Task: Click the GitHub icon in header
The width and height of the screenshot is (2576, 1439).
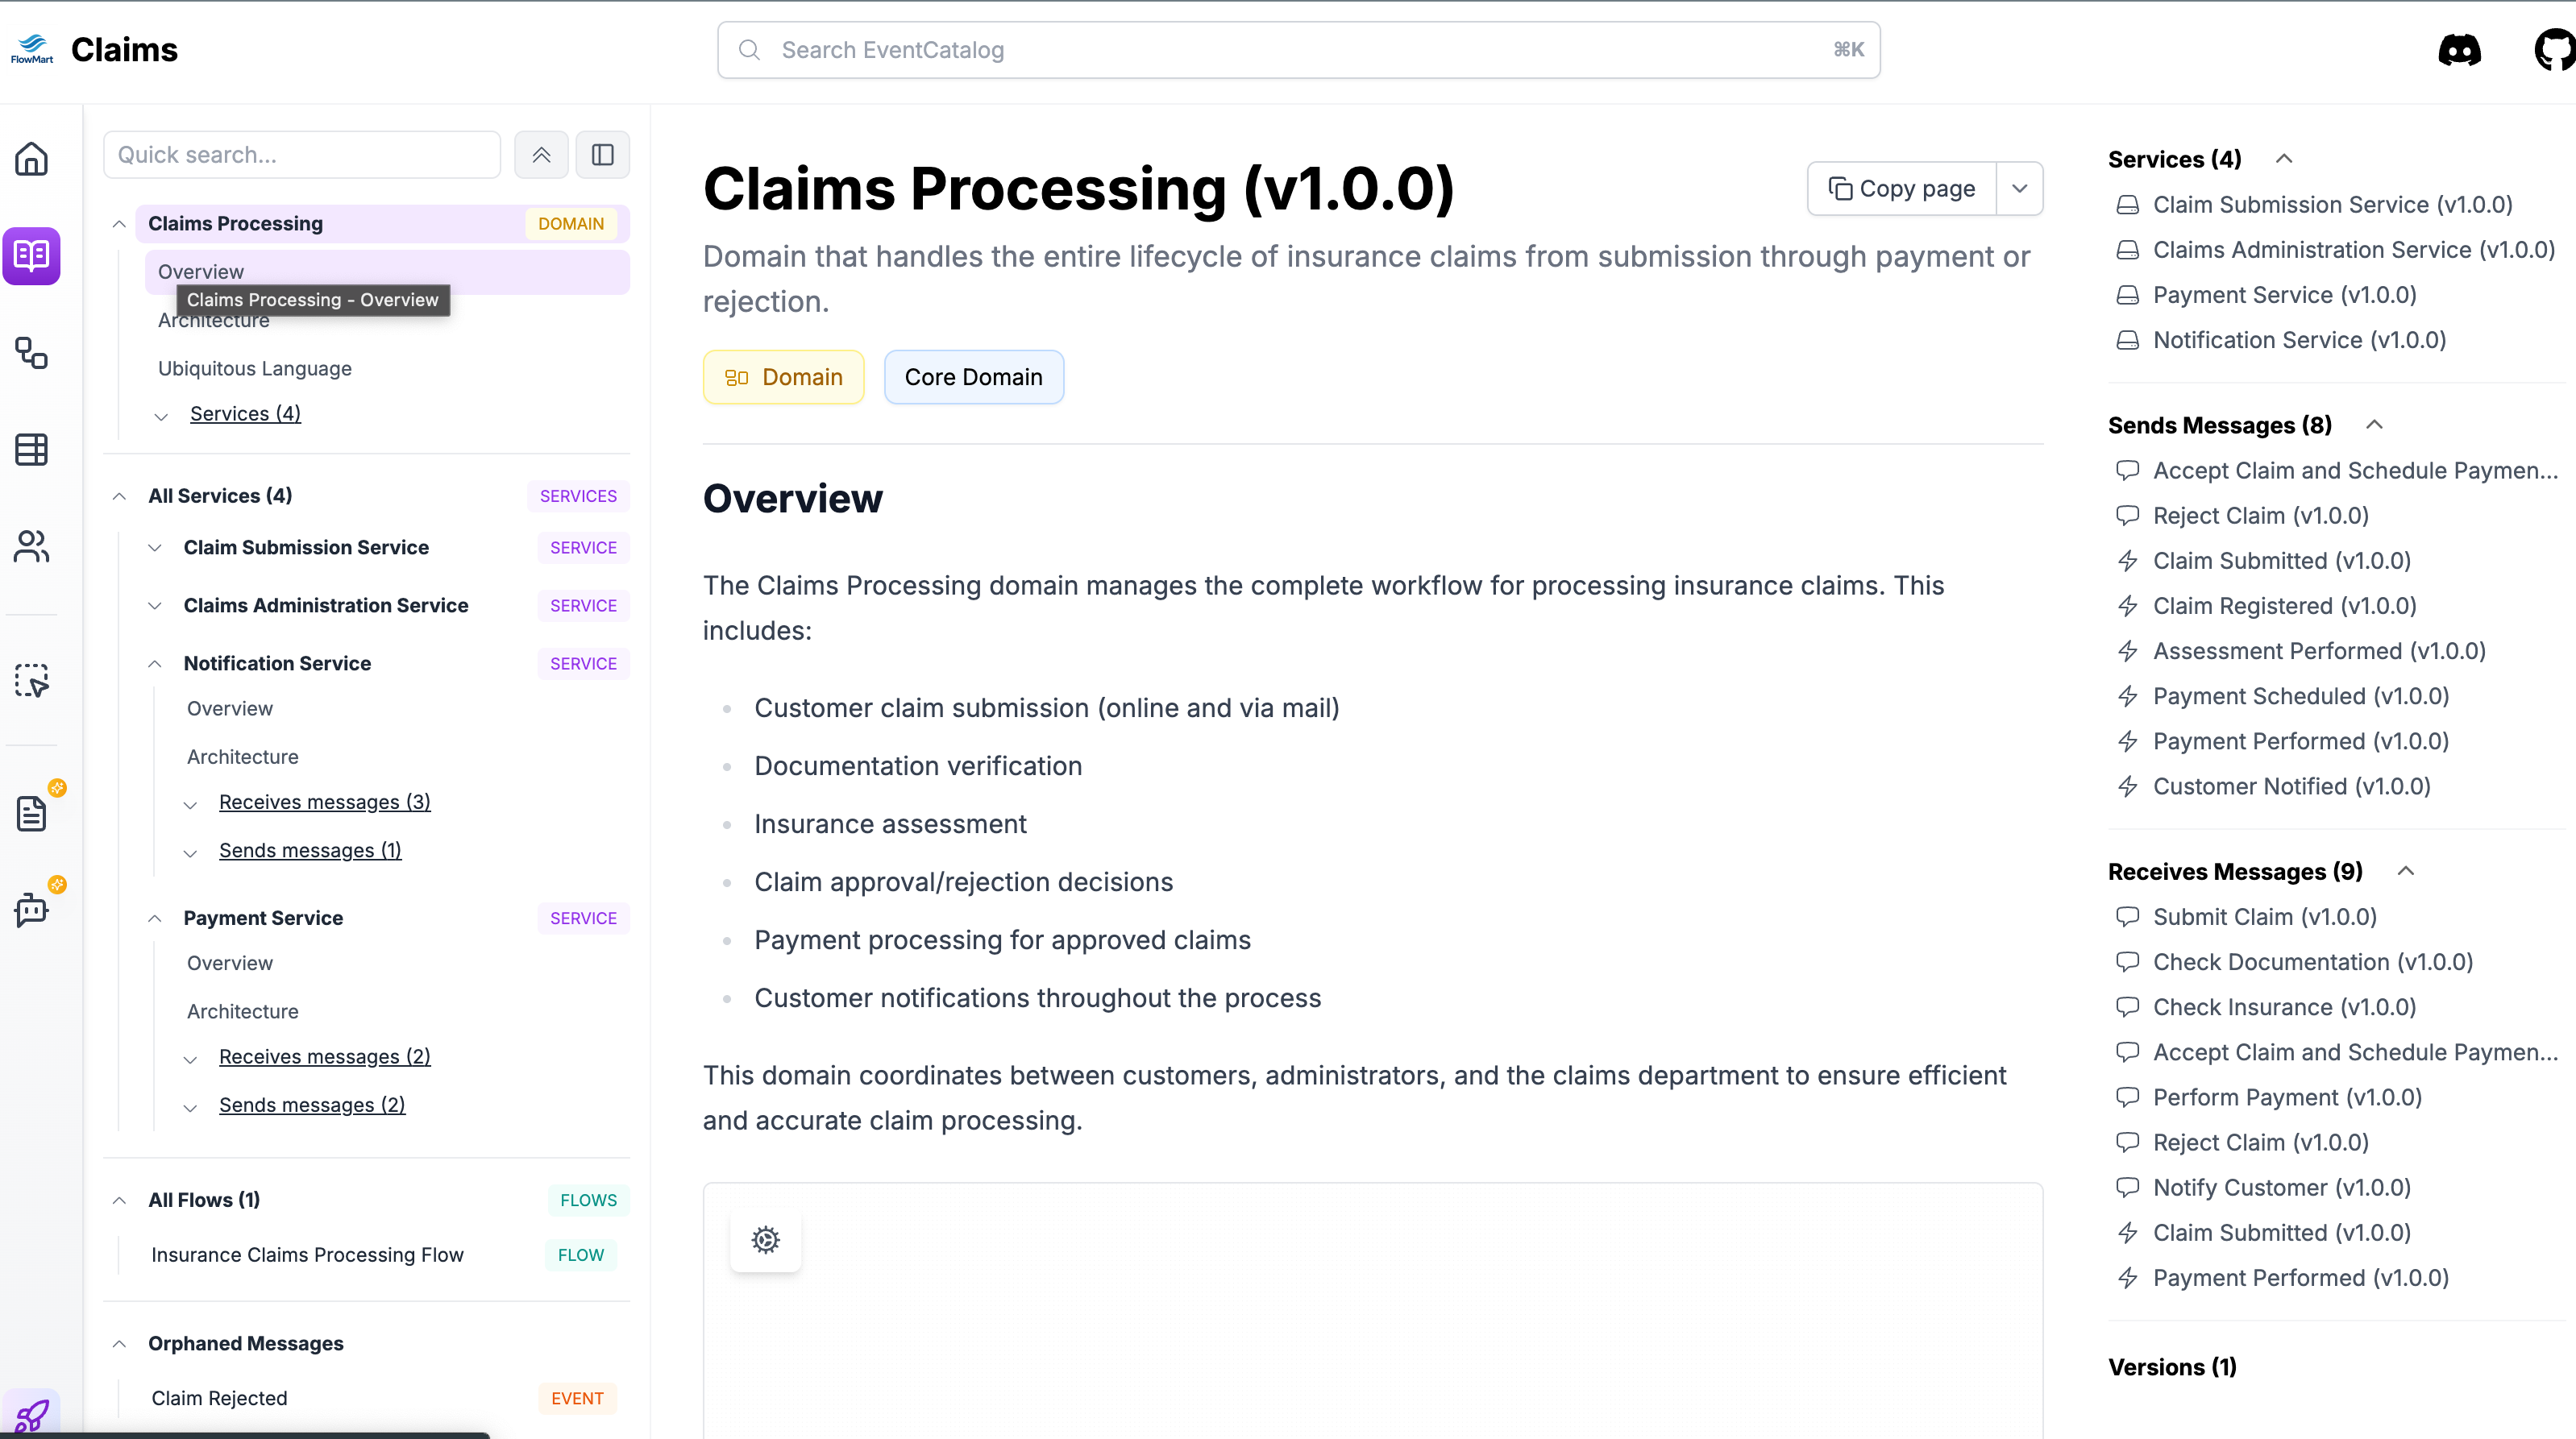Action: click(x=2555, y=50)
